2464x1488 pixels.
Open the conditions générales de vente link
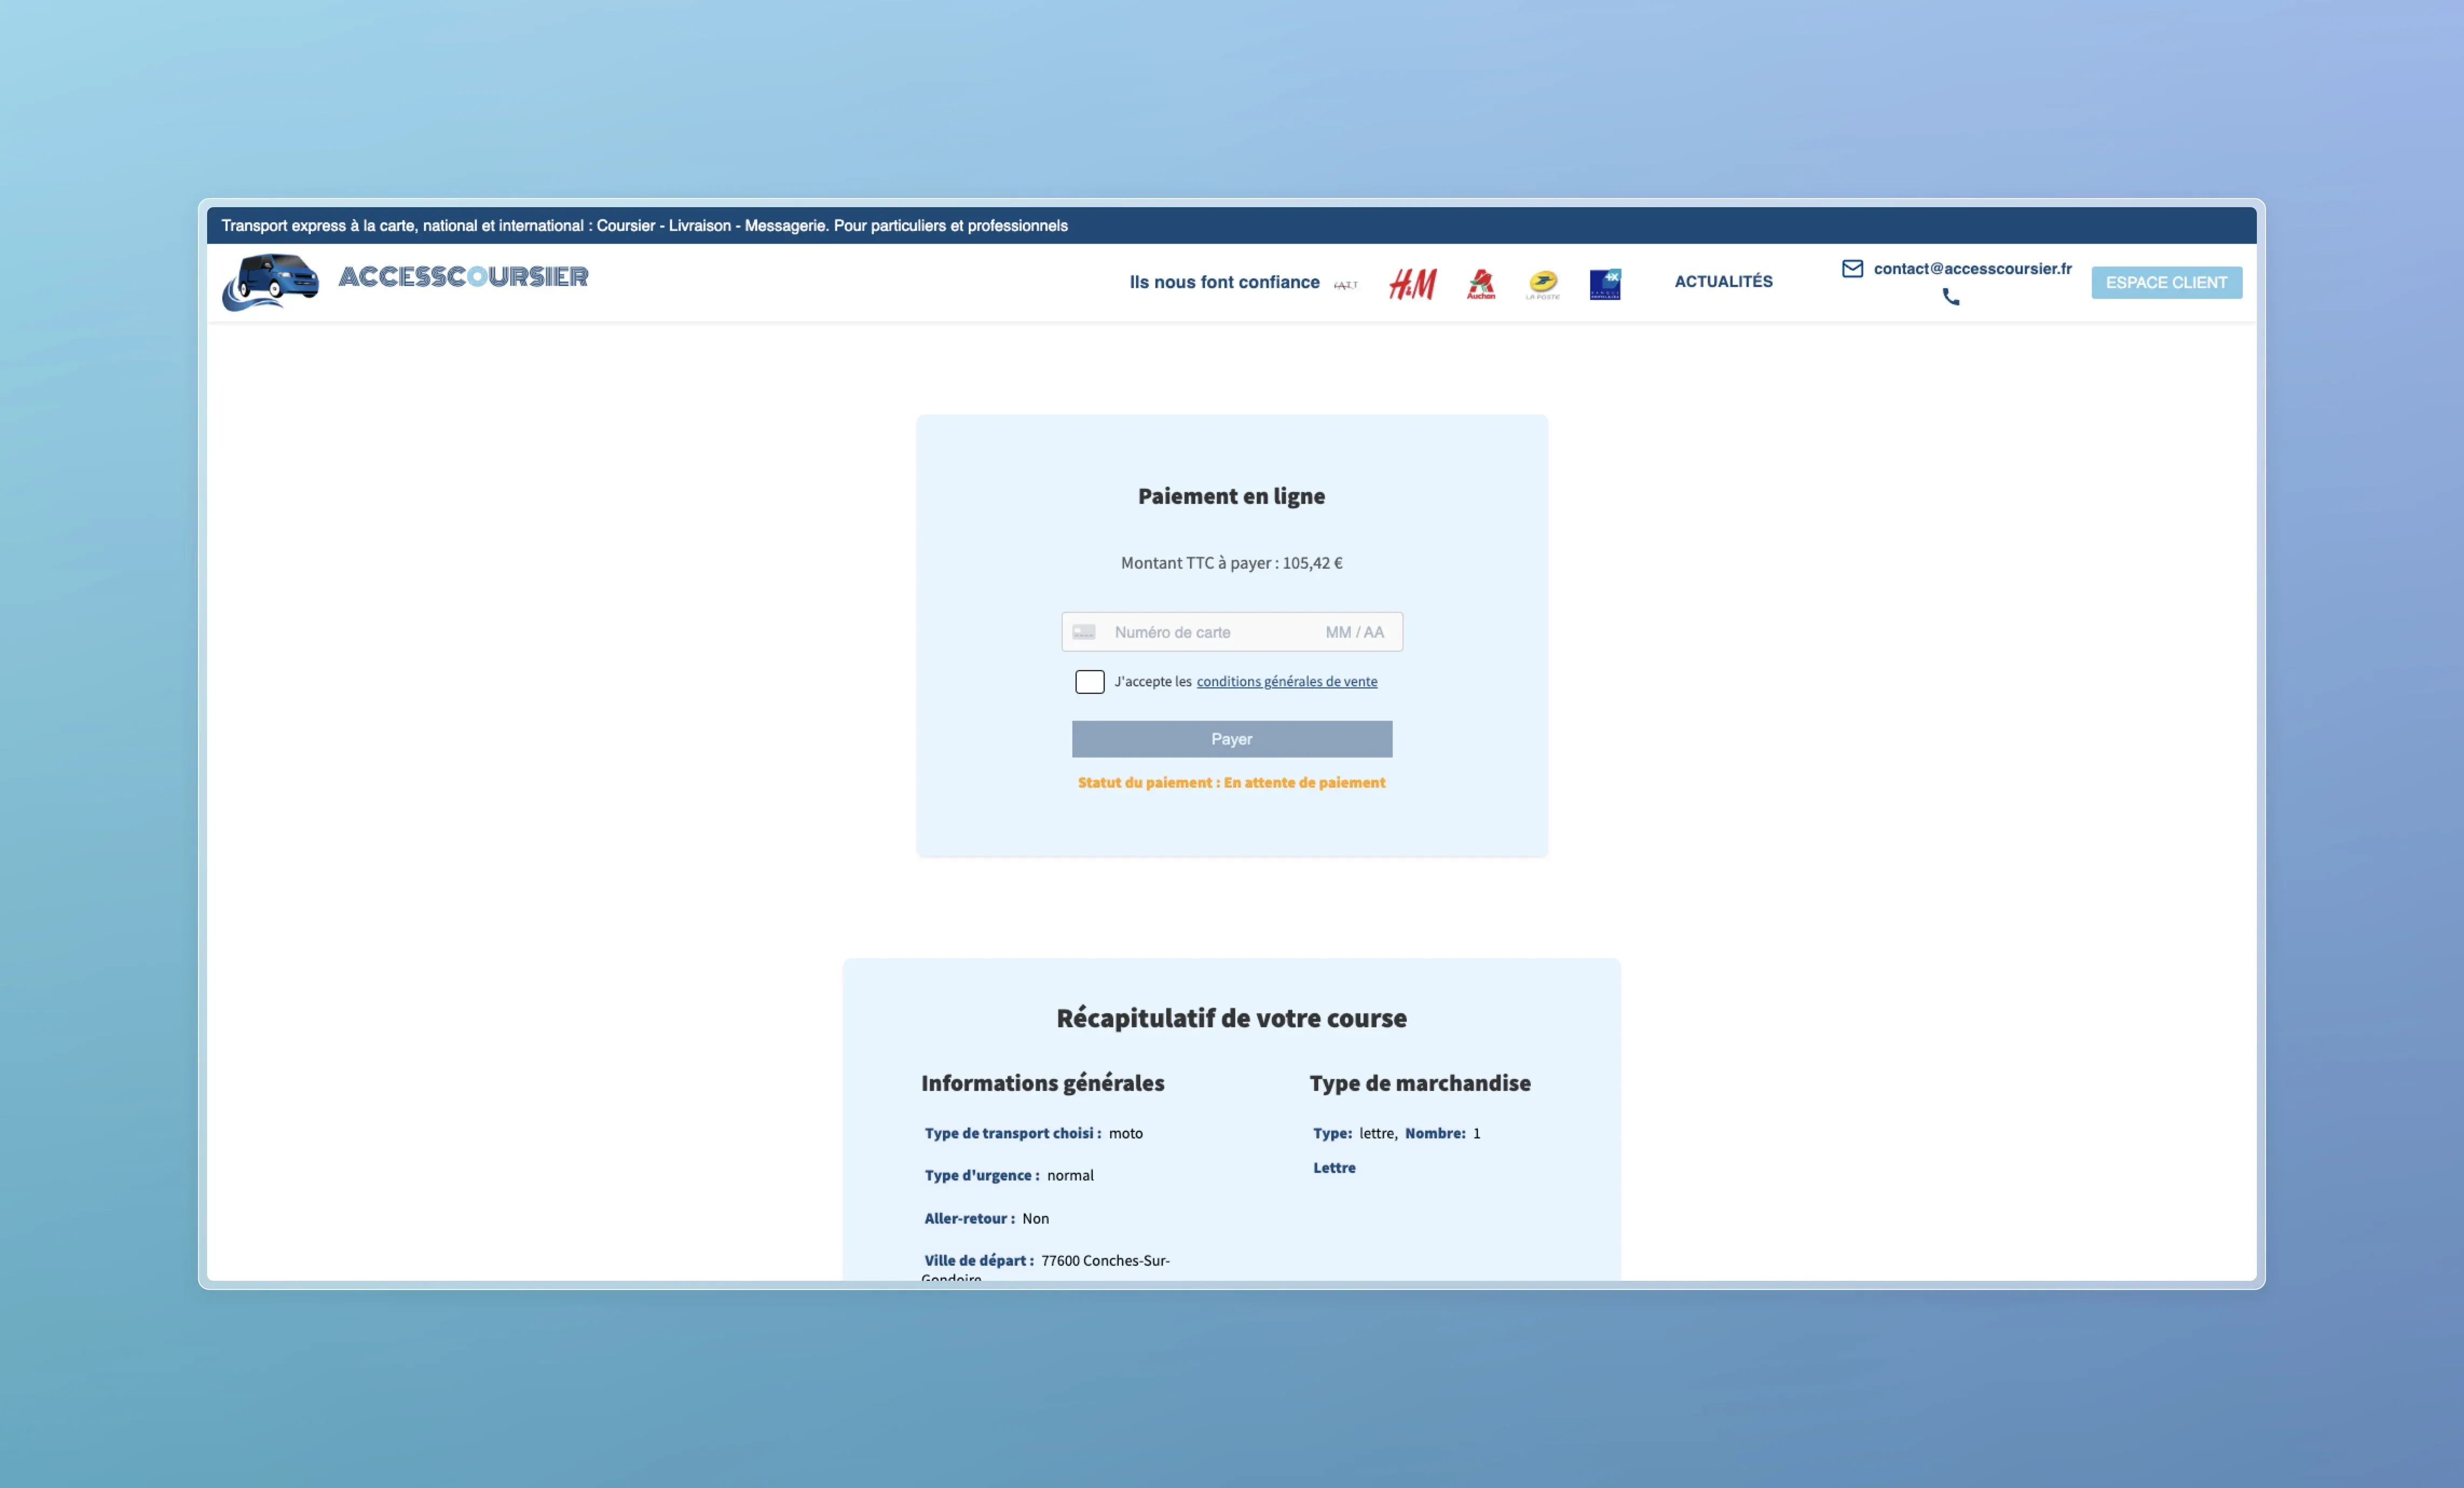1286,682
